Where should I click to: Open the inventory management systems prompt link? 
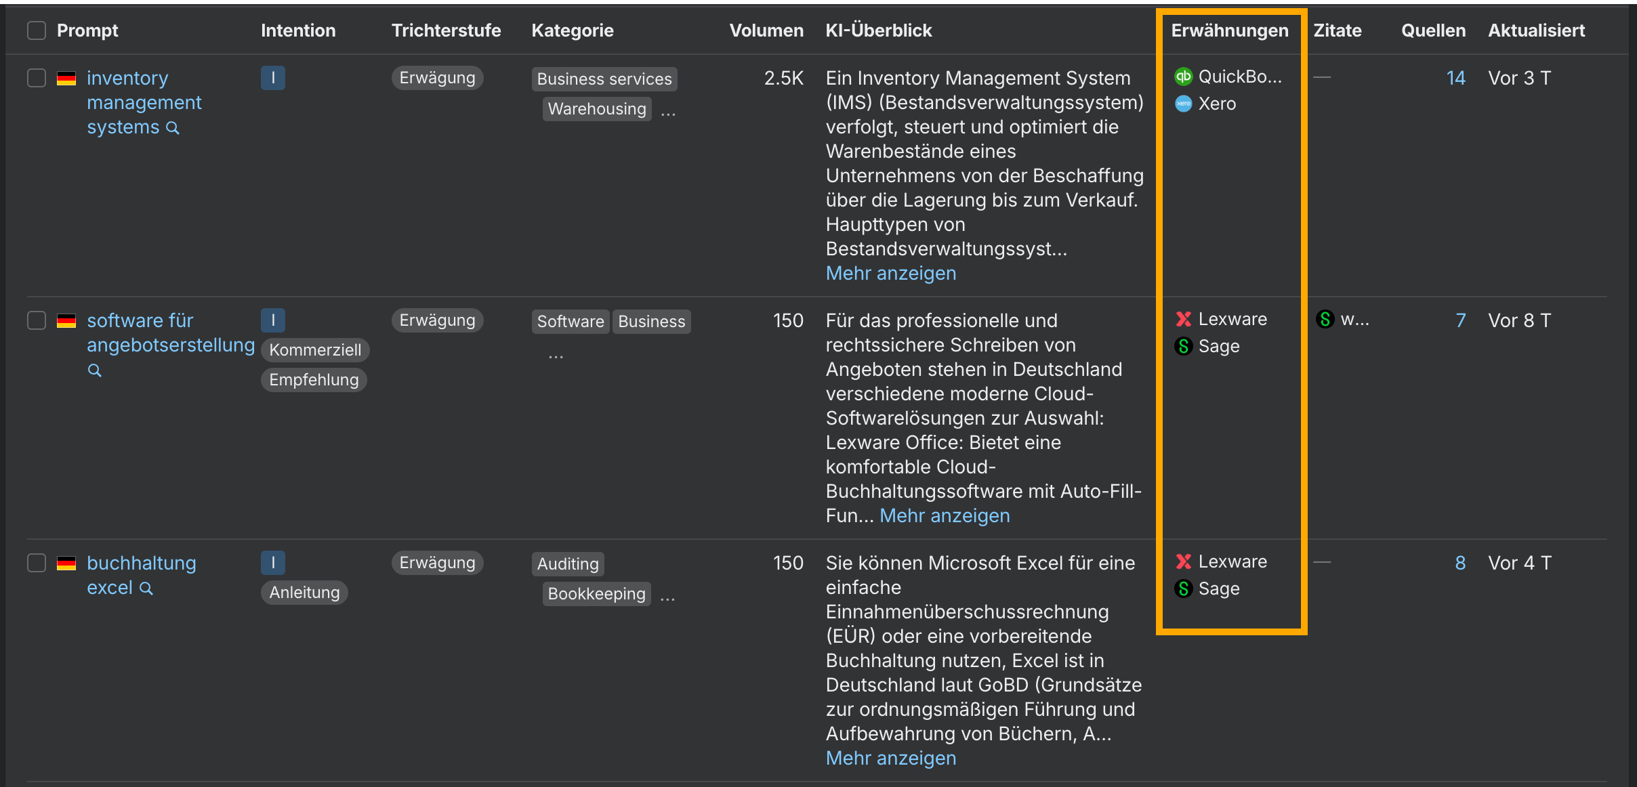coord(144,103)
